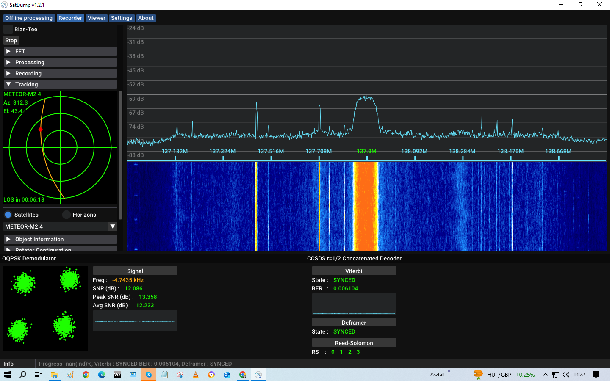Switch to the Viewer tab
610x381 pixels.
(97, 18)
